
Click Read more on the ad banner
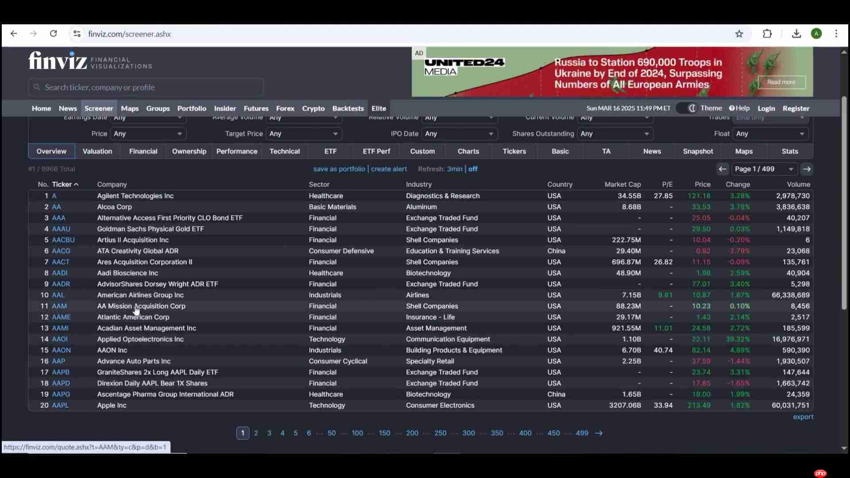click(x=781, y=82)
